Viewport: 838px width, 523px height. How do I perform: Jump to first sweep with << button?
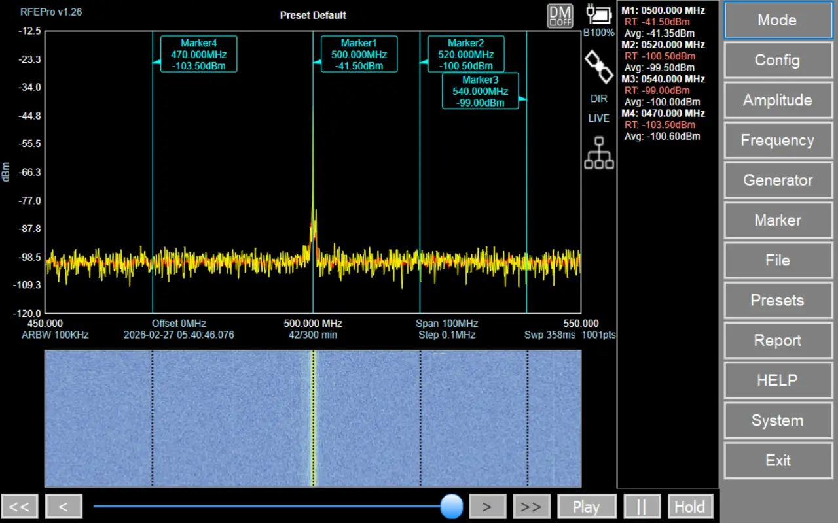coord(20,507)
